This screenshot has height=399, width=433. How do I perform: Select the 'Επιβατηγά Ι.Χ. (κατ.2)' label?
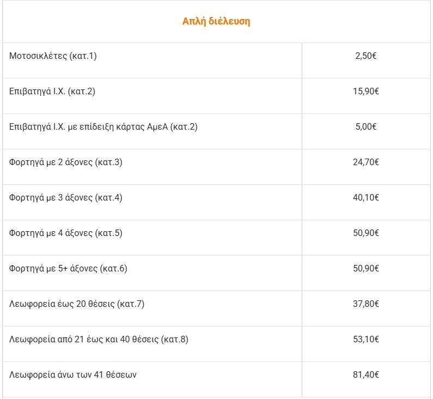pos(52,92)
